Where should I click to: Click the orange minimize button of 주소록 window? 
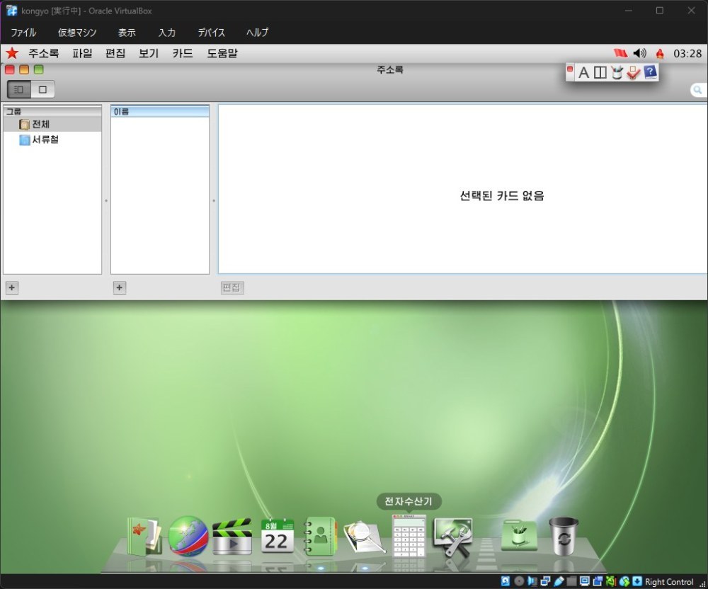[24, 69]
